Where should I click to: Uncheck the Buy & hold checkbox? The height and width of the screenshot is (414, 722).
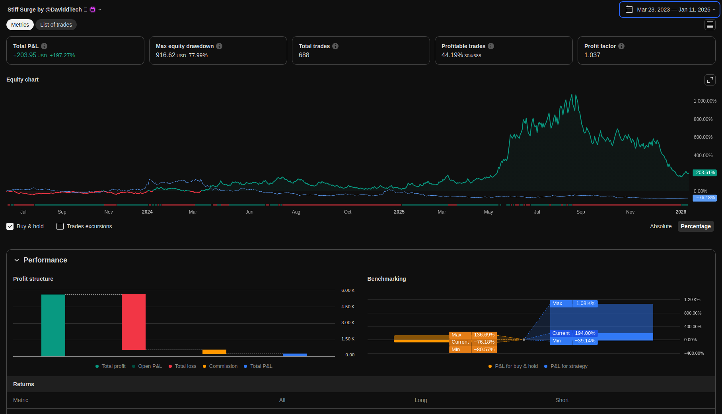coord(10,226)
